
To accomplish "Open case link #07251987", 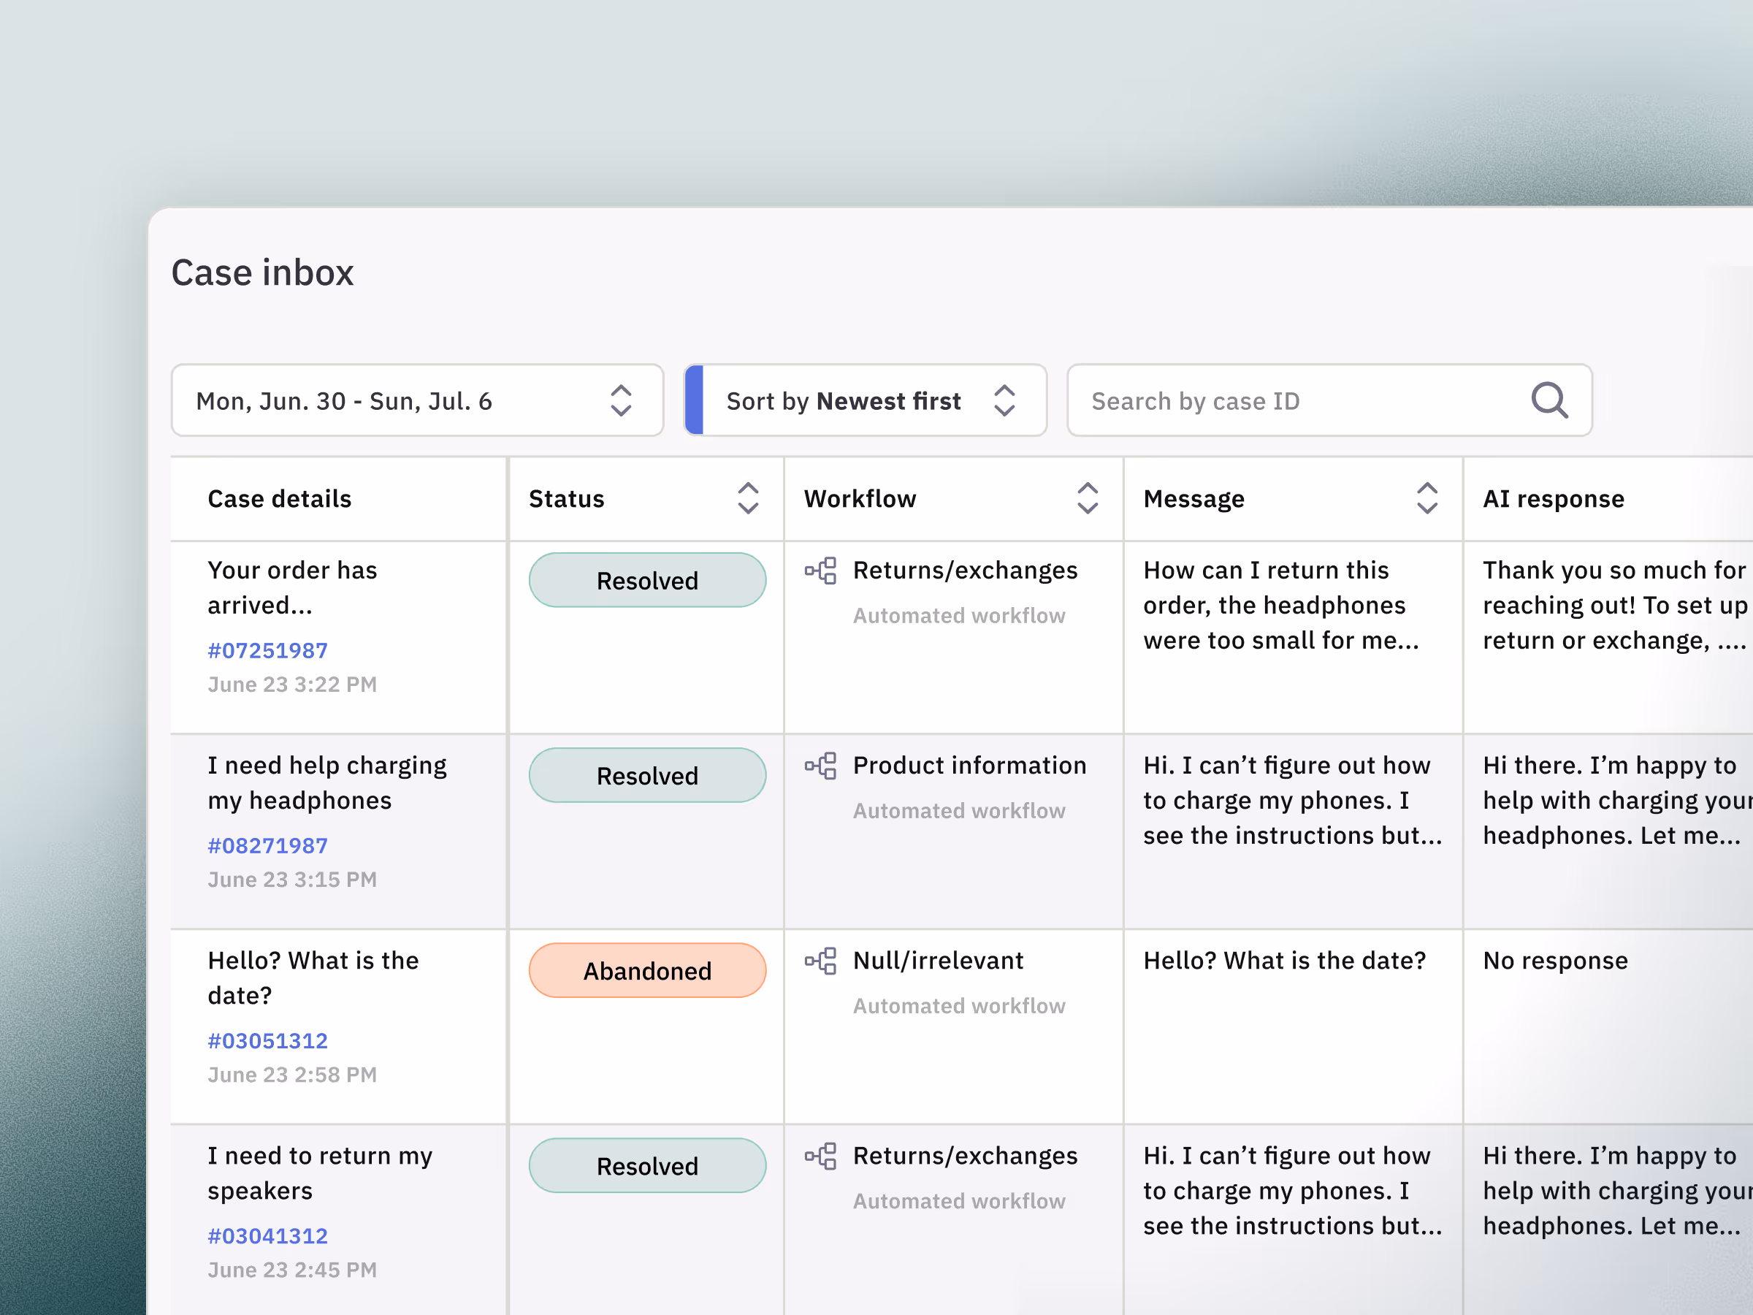I will pyautogui.click(x=267, y=651).
